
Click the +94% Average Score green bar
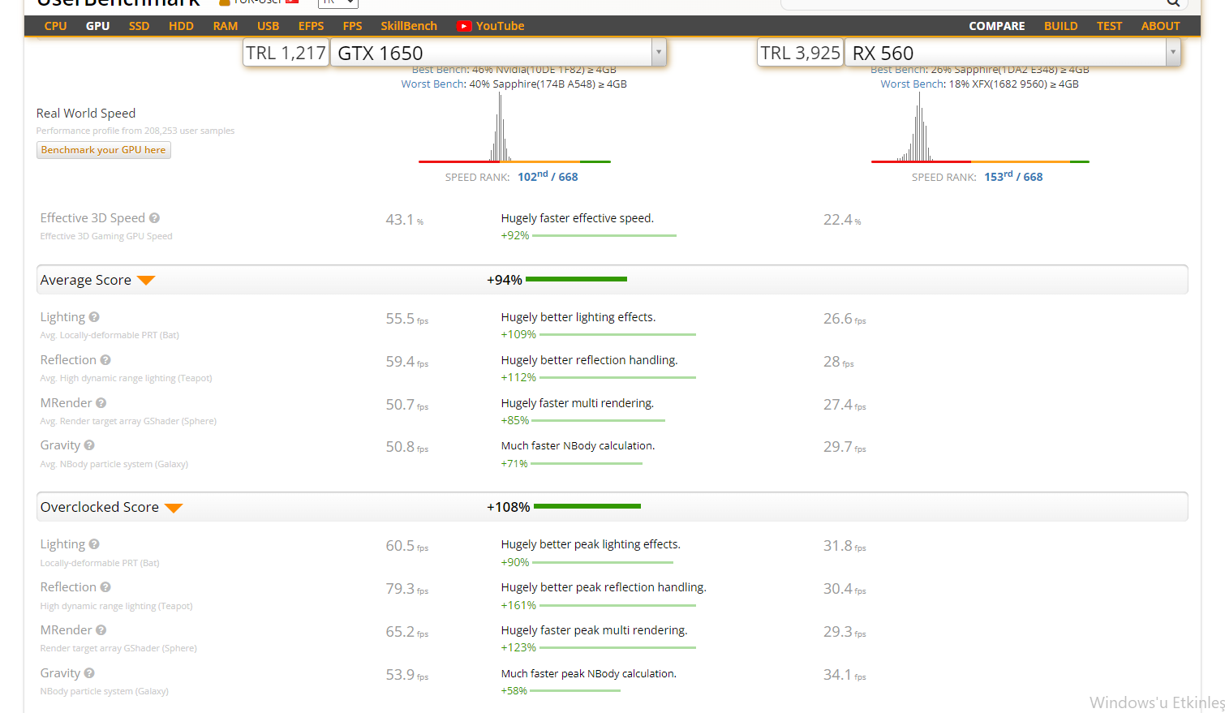576,279
